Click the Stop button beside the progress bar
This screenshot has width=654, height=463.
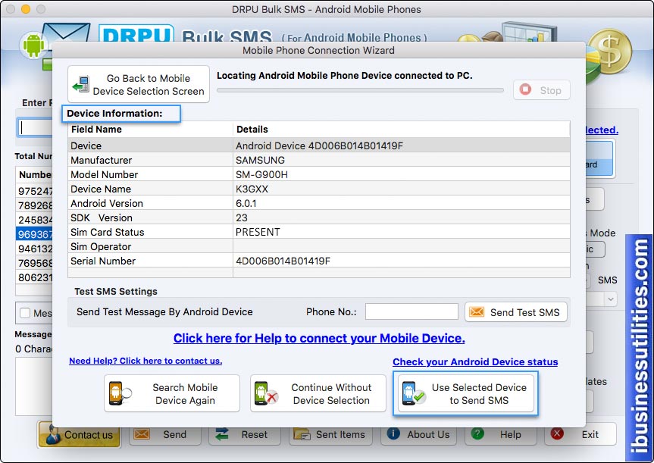click(x=541, y=90)
